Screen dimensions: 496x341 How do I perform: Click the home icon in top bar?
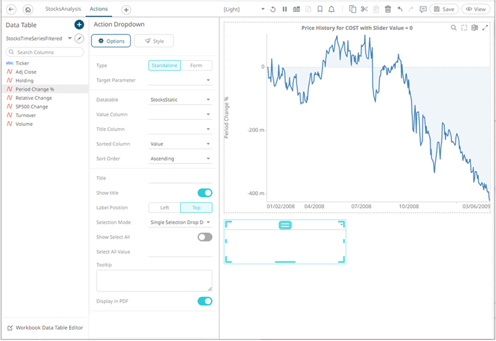coord(28,10)
